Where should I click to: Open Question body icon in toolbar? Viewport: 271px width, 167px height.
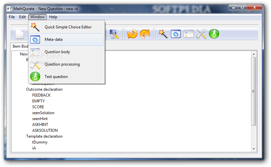(x=188, y=34)
